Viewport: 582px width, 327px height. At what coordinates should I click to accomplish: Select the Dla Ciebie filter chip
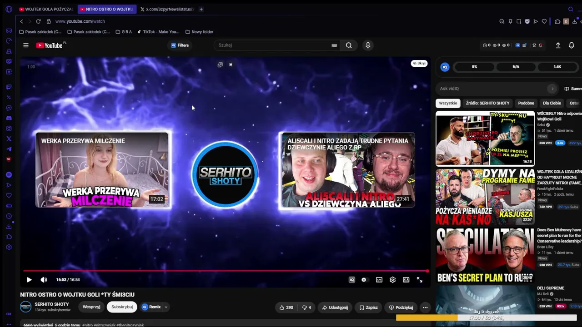(552, 103)
